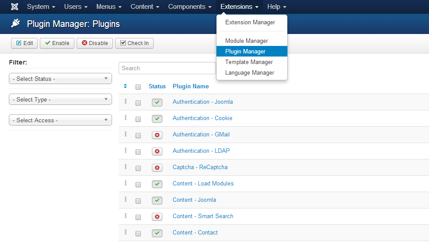The image size is (429, 242).
Task: Click the ordering sort arrows icon
Action: click(x=125, y=86)
